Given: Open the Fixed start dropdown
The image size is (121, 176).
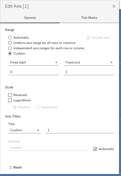Looking at the screenshot, I should [33, 62].
